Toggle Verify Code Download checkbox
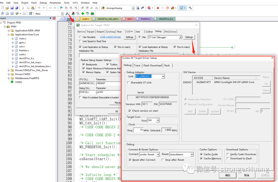The image size is (278, 182). click(x=228, y=154)
